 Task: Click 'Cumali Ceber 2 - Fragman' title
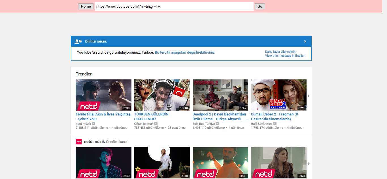click(x=275, y=117)
